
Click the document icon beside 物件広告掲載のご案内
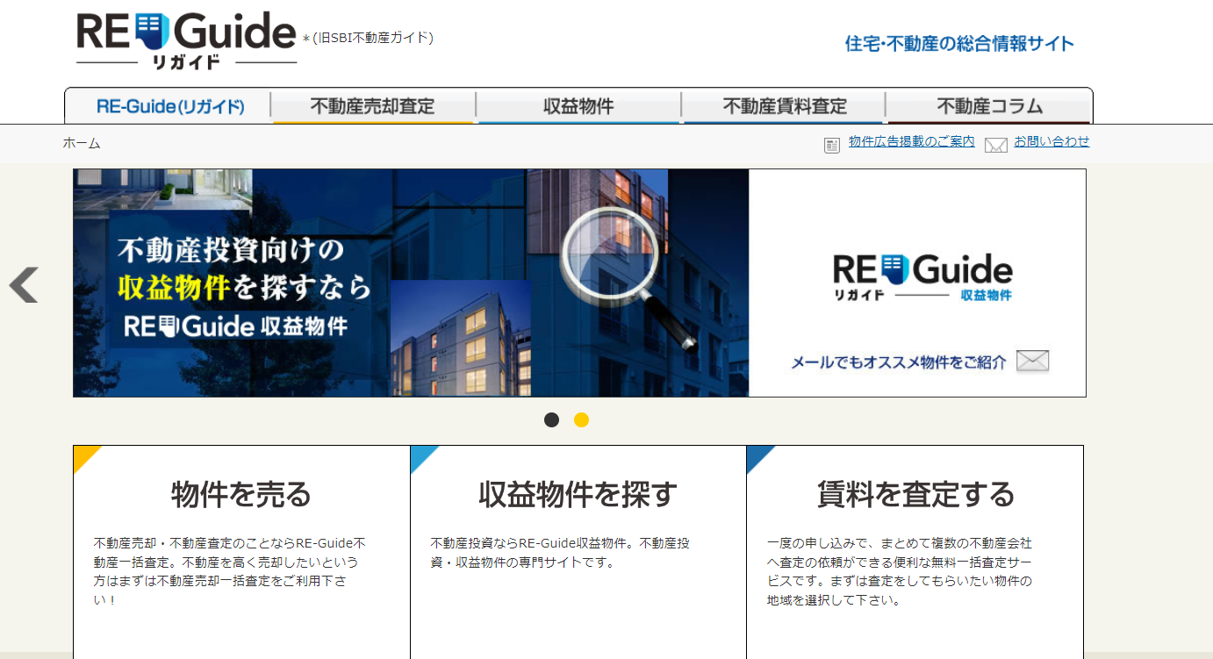(832, 145)
